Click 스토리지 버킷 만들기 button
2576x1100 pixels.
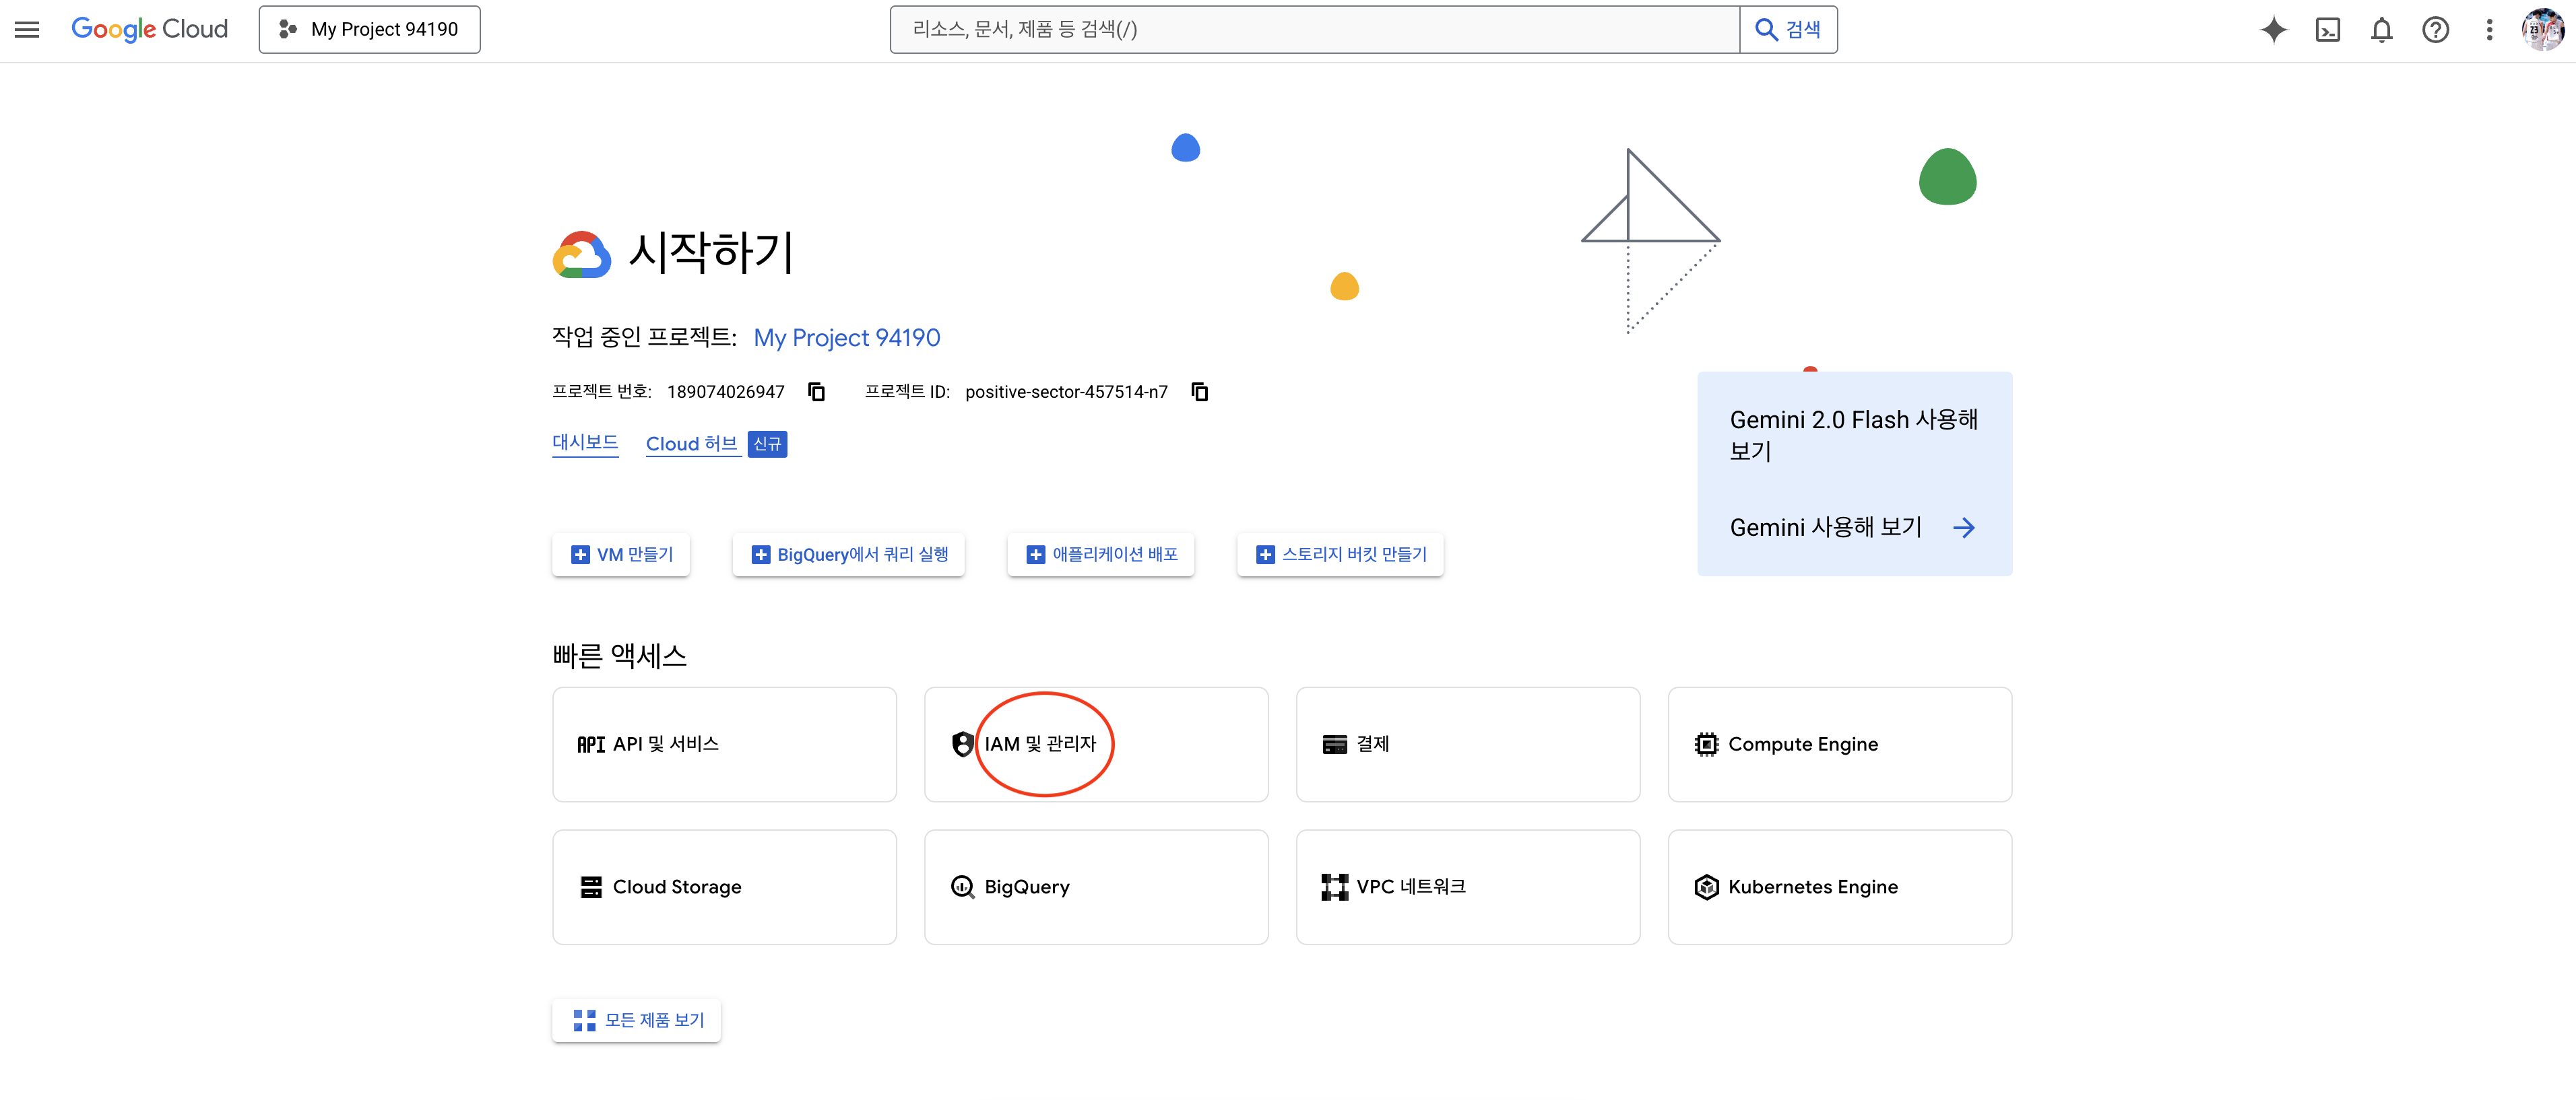click(1340, 555)
